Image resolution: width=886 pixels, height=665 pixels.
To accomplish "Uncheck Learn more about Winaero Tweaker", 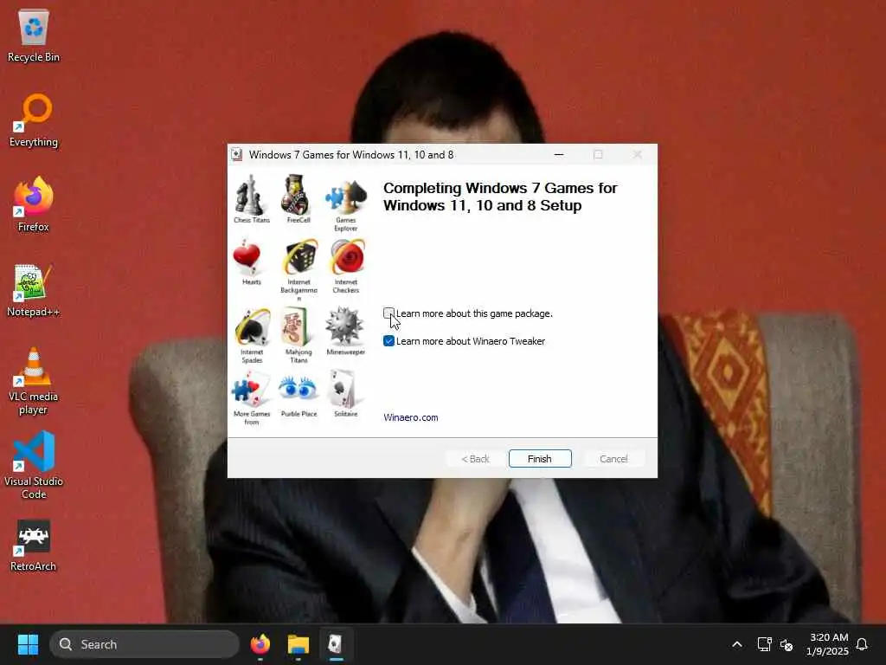I will 388,341.
